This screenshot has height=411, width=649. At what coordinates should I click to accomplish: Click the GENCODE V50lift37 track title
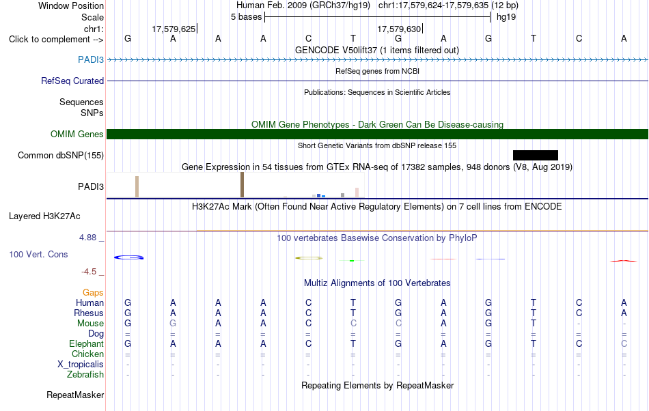pyautogui.click(x=376, y=50)
